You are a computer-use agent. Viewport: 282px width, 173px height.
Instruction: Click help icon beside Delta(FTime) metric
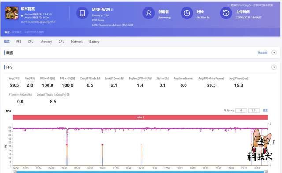(68, 95)
